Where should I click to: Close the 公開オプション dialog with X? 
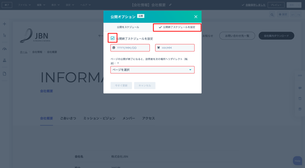click(196, 17)
